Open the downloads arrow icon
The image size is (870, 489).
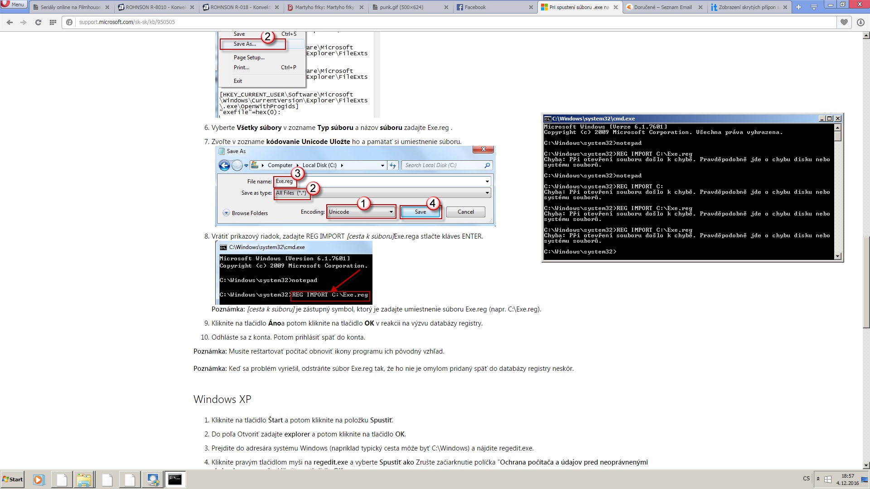tap(860, 22)
